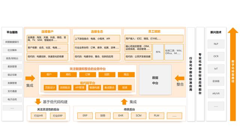Click the CRM 运营系统 项目管理 box
Screen dimensions: 240x135
pos(138,48)
